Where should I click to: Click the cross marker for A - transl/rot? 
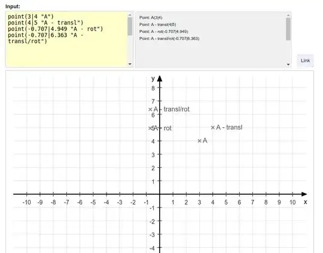(x=150, y=110)
